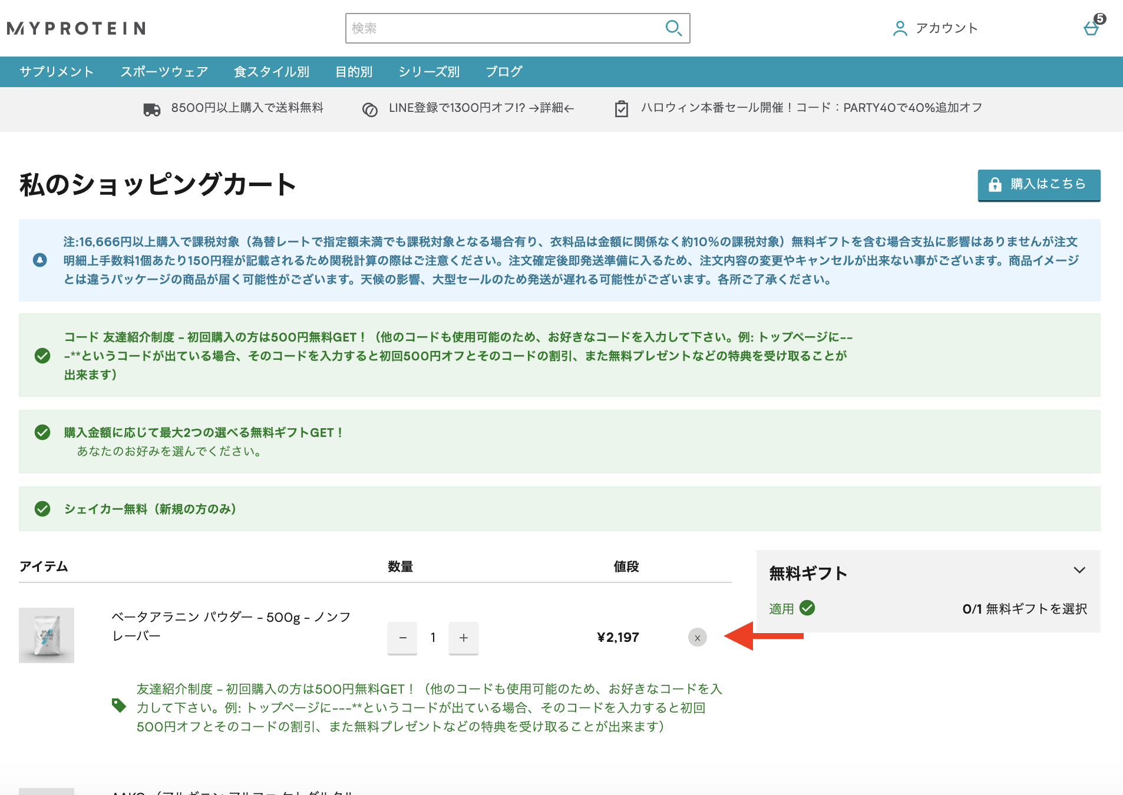Click the アイテム column header
1123x795 pixels.
[x=44, y=567]
